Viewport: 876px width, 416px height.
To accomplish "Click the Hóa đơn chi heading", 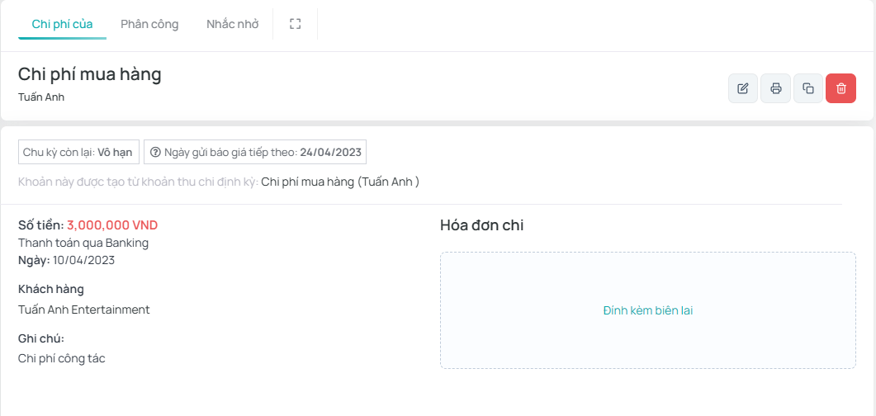I will click(x=481, y=225).
